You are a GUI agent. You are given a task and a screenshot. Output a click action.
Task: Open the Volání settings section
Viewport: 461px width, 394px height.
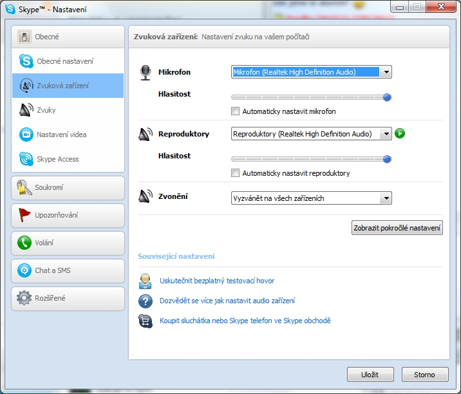[68, 243]
